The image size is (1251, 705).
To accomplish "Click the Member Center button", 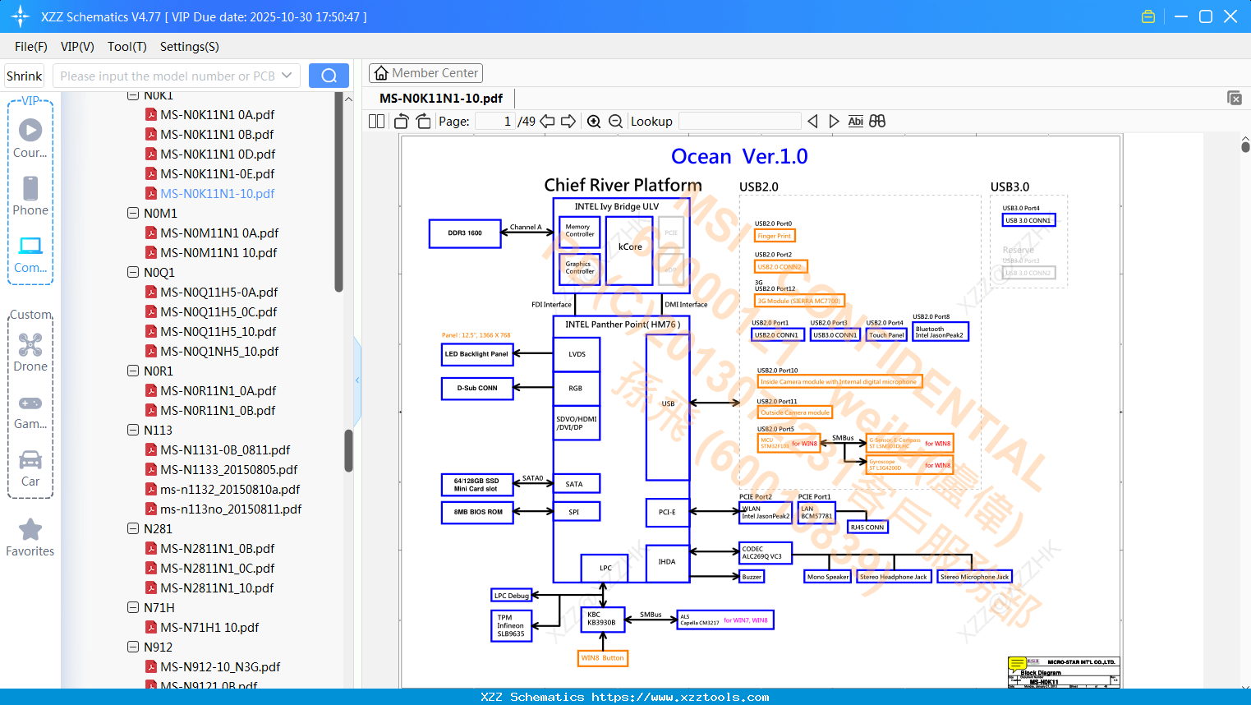I will click(425, 73).
